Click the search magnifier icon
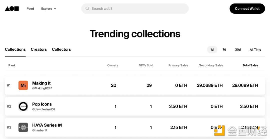 coord(87,8)
